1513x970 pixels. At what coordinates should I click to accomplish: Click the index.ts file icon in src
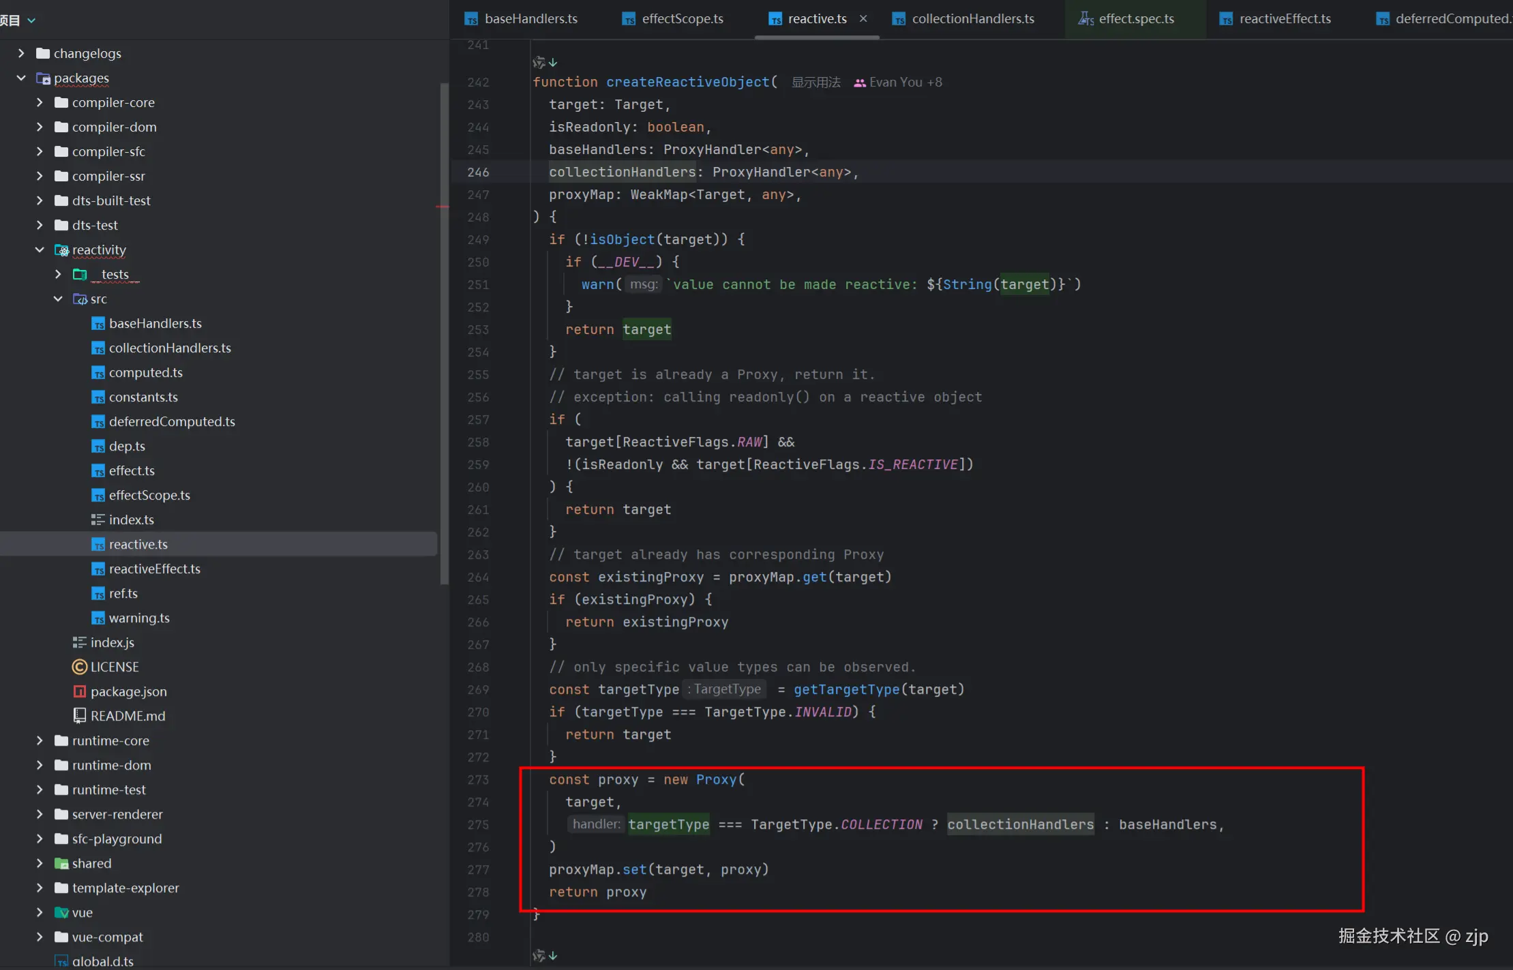(98, 519)
